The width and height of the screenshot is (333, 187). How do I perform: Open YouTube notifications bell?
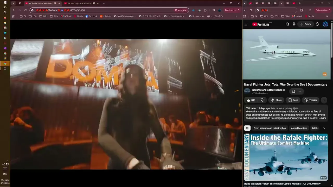click(x=317, y=24)
